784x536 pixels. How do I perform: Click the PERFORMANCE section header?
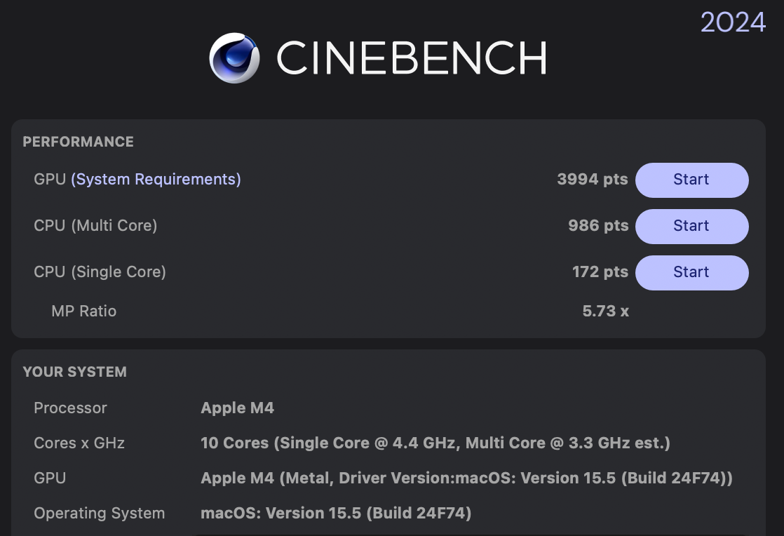tap(78, 142)
